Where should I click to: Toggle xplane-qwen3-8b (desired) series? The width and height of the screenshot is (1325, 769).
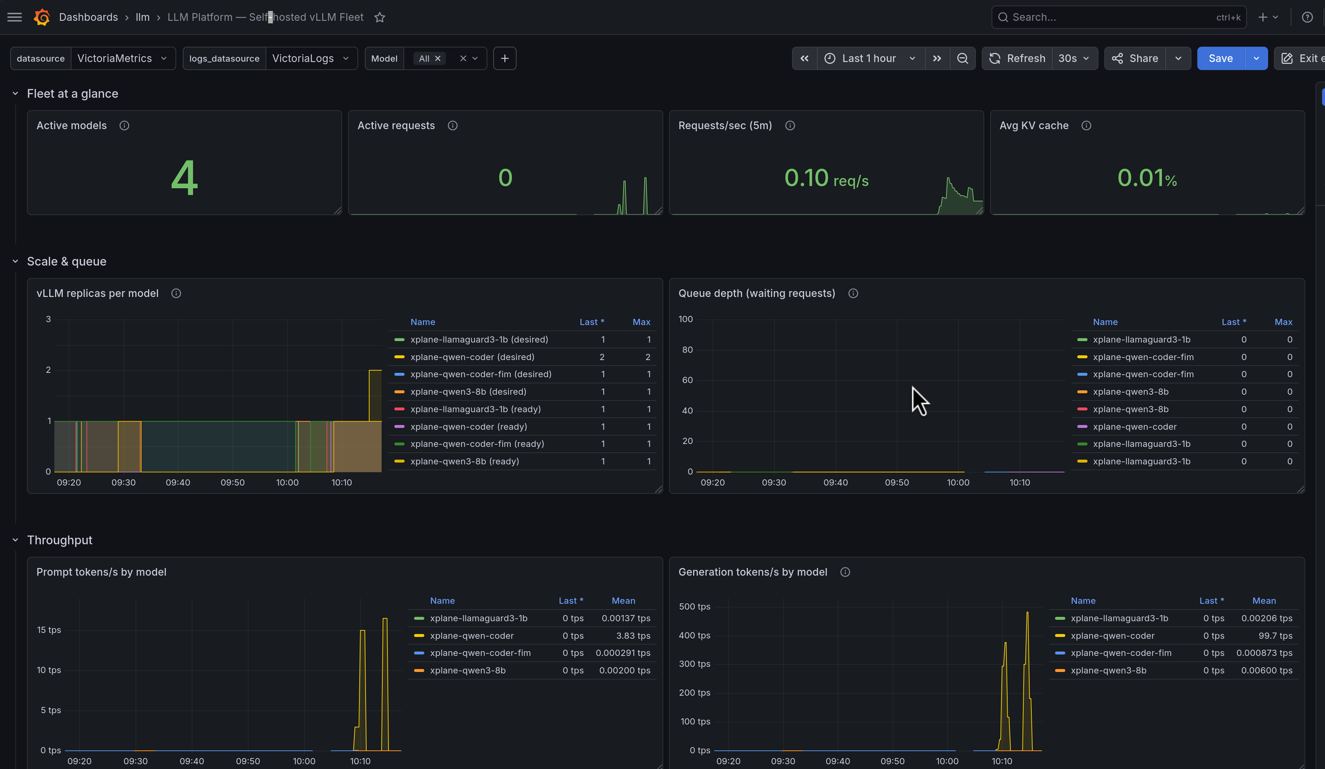(468, 391)
